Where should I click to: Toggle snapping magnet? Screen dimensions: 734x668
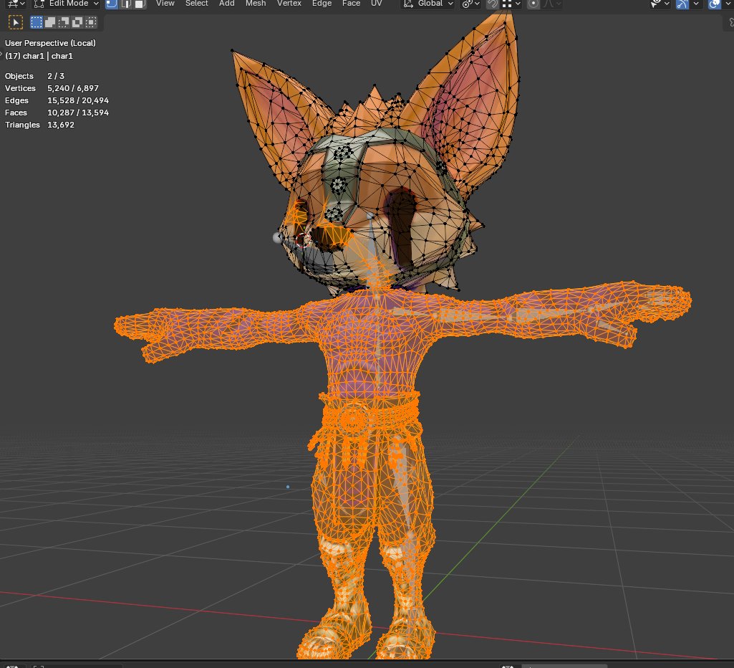pos(493,4)
